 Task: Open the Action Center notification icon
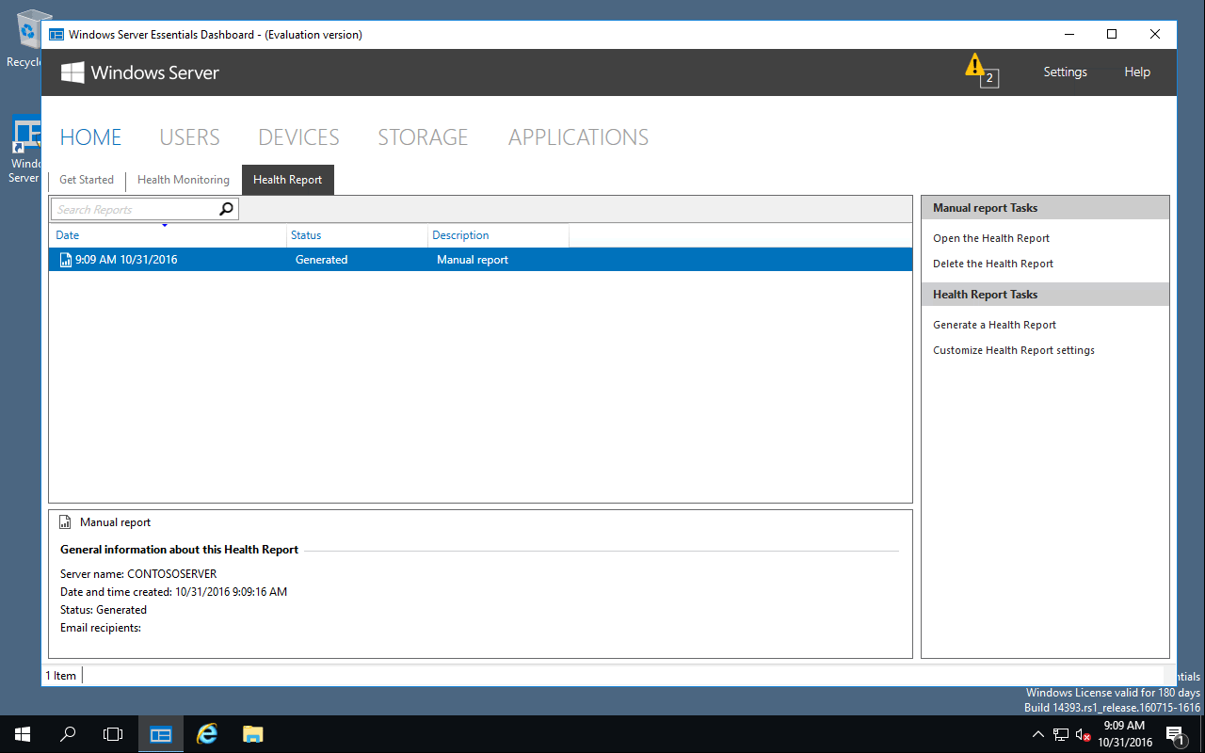[1175, 734]
